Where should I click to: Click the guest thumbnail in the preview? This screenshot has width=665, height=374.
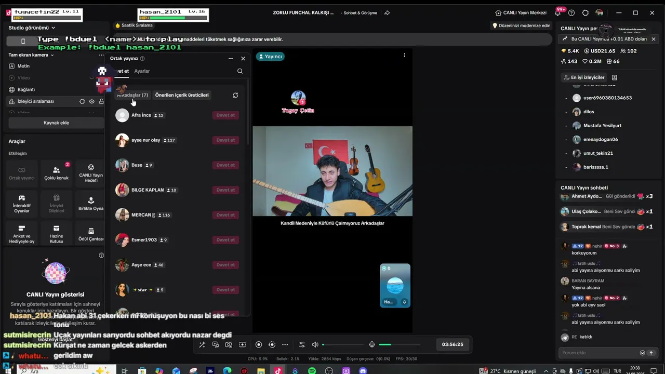pyautogui.click(x=395, y=285)
